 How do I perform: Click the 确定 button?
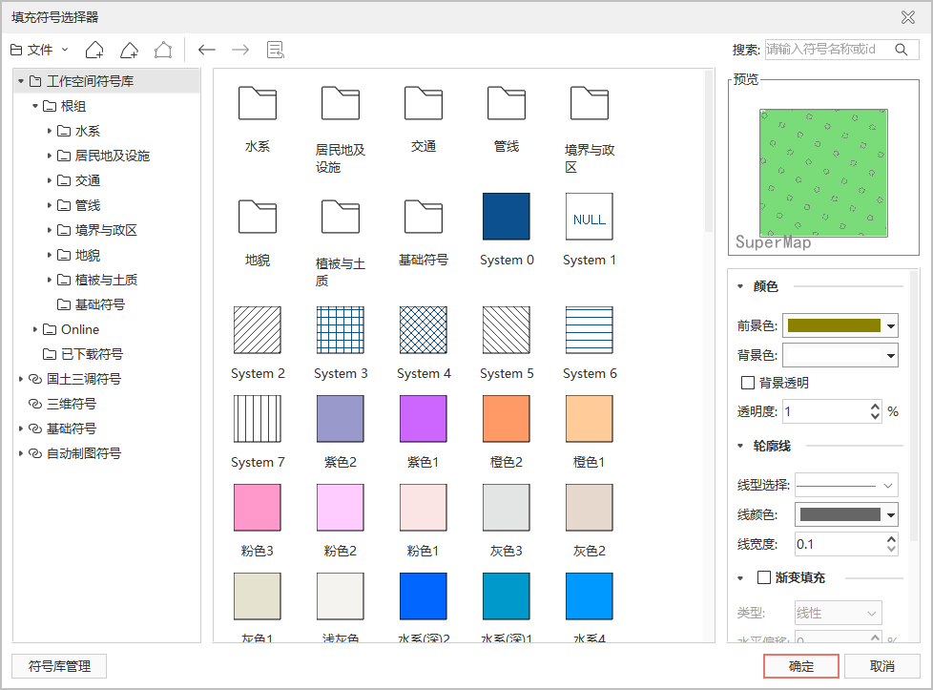tap(801, 666)
